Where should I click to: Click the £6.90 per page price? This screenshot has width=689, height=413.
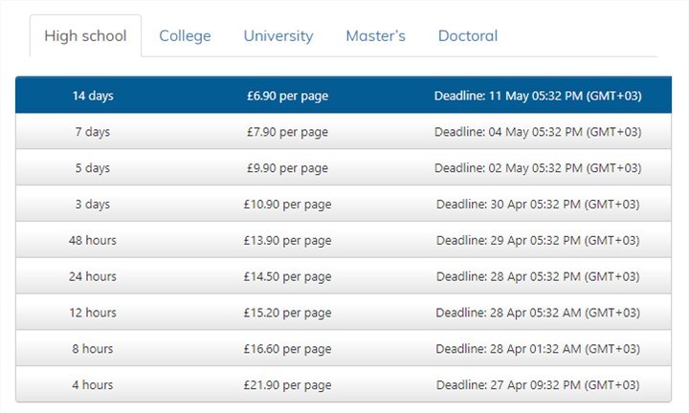click(287, 97)
